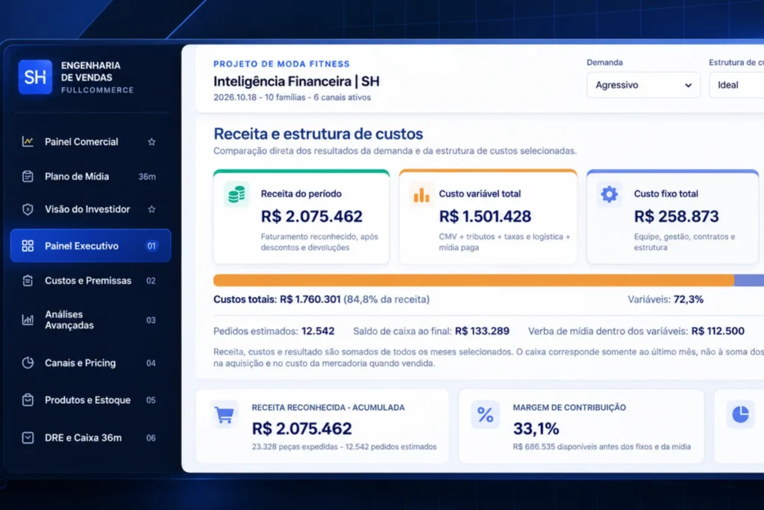Open the Plano de Mídia menu item
This screenshot has height=510, width=764.
(x=90, y=176)
